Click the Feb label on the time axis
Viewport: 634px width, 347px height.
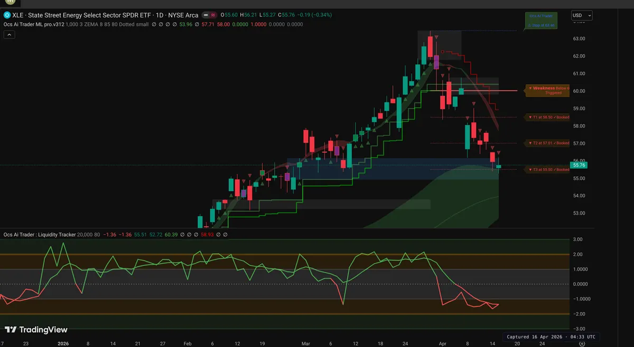coord(188,343)
